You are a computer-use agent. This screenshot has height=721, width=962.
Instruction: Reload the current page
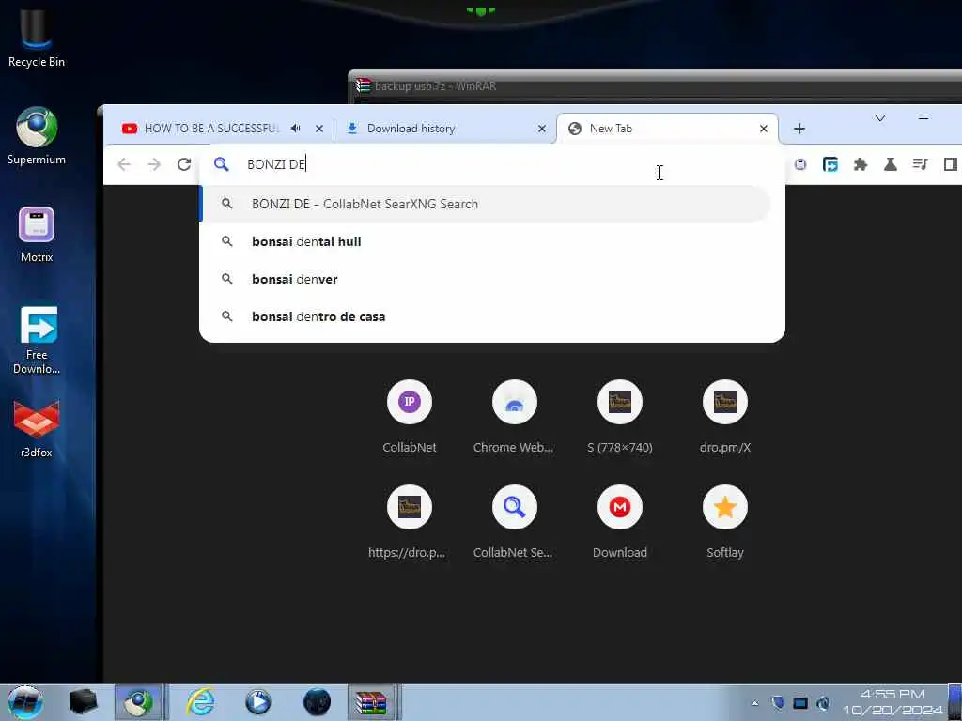[184, 164]
